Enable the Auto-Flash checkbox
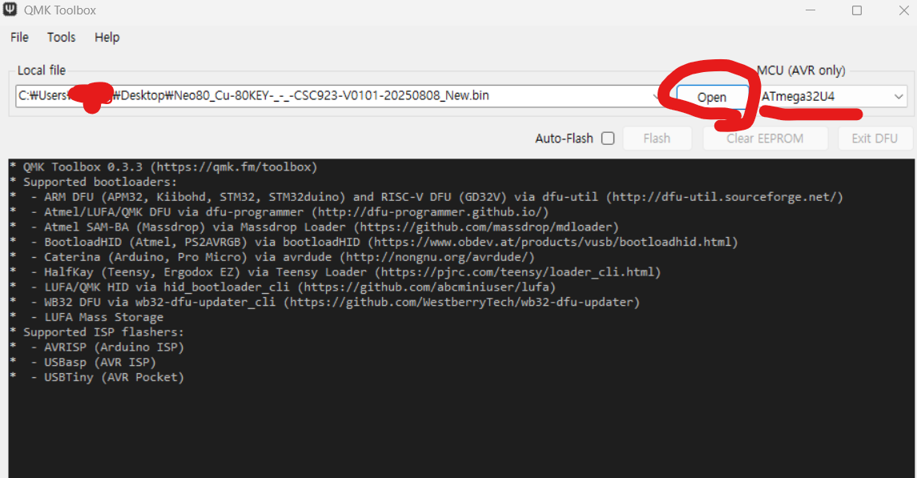This screenshot has width=917, height=478. click(608, 139)
